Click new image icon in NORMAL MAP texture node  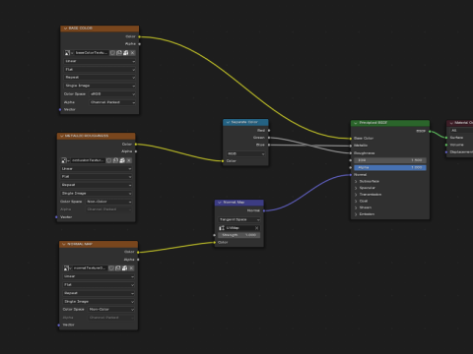(118, 268)
